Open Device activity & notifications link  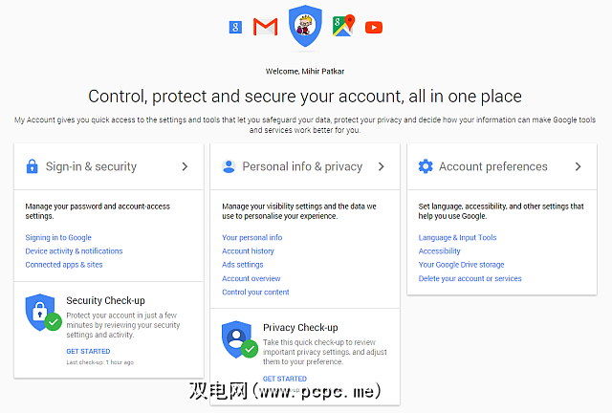coord(74,250)
